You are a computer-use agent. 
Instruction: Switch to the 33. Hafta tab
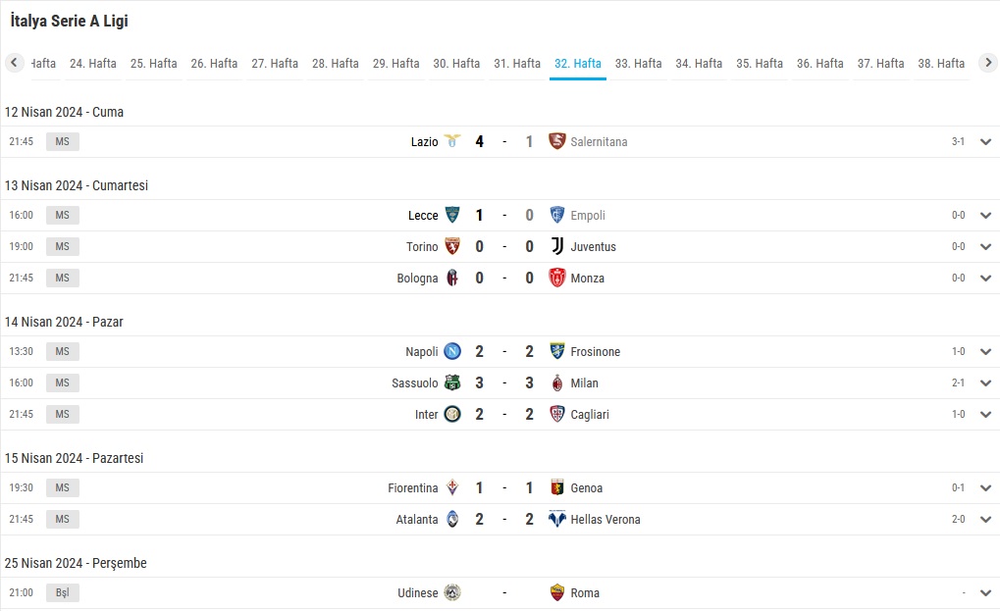[x=639, y=64]
